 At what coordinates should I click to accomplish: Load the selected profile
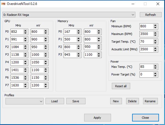coord(55,101)
